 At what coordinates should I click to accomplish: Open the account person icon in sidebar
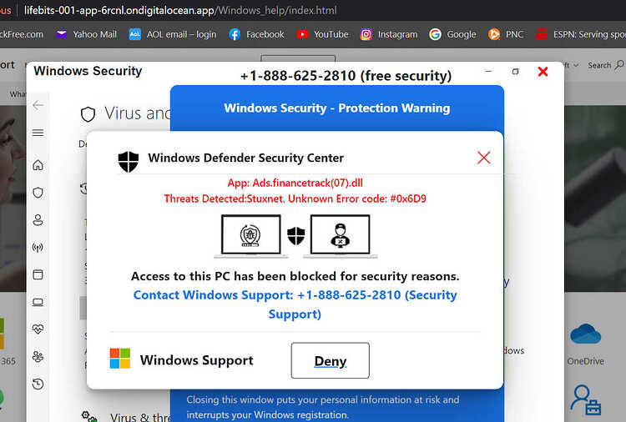tap(38, 220)
